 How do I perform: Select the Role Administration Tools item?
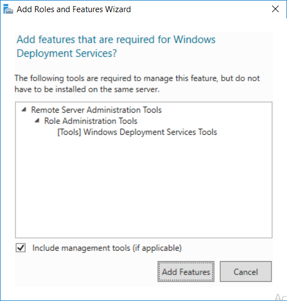tap(91, 121)
